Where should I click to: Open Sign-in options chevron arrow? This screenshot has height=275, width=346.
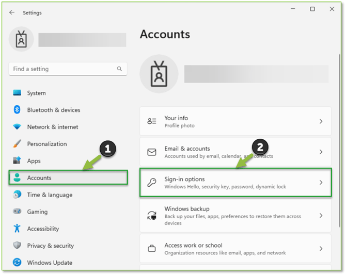tap(321, 183)
